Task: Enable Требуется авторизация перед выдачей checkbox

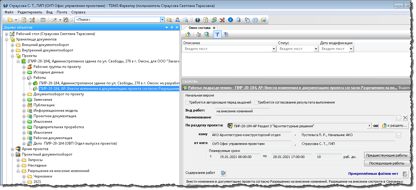Action: pyautogui.click(x=187, y=103)
